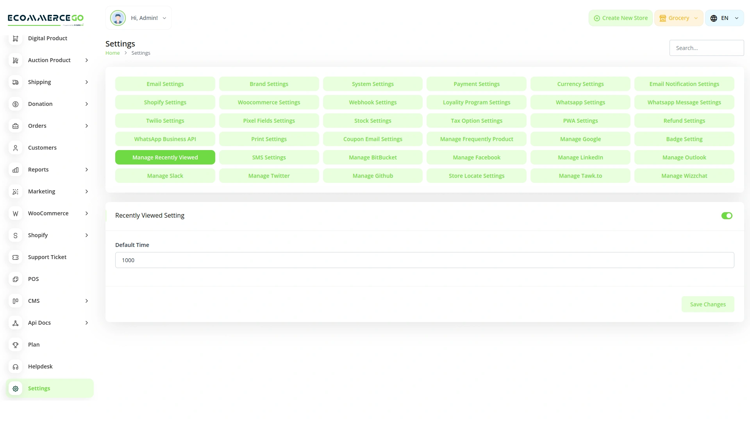Switch to Manage Slack settings

(x=165, y=175)
